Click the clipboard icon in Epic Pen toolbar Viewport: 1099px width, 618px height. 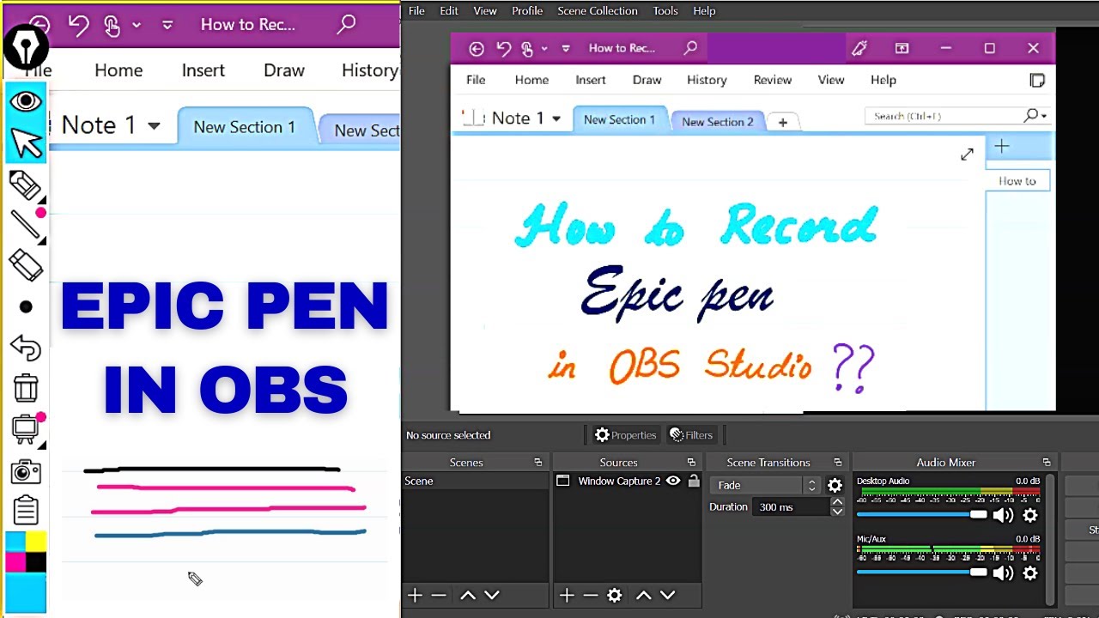[26, 510]
